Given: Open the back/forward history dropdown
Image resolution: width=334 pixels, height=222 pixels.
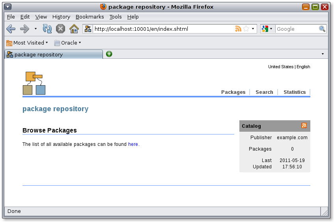Looking at the screenshot, I should (x=35, y=29).
